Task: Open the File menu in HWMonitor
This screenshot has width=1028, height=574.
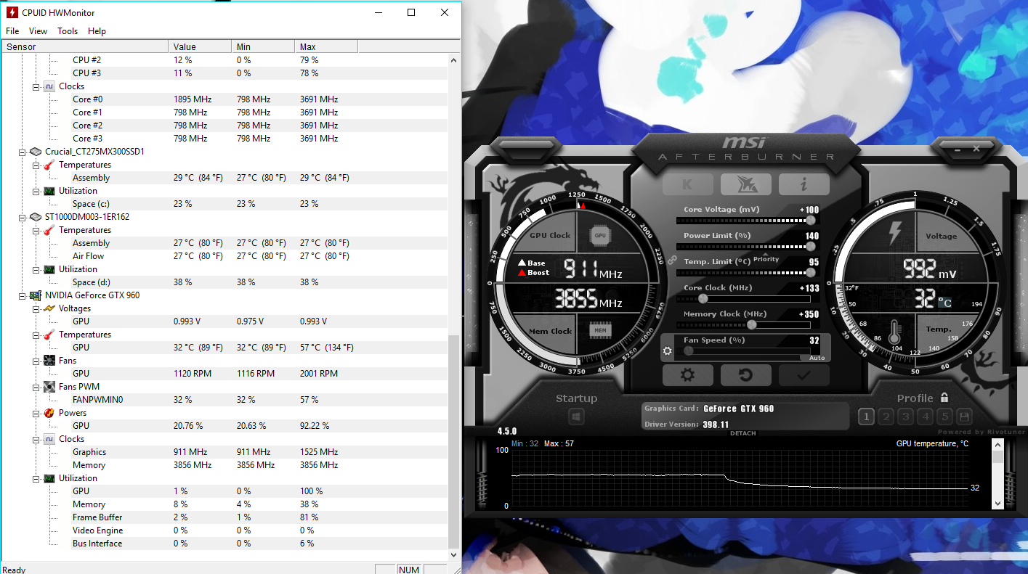Action: (12, 31)
